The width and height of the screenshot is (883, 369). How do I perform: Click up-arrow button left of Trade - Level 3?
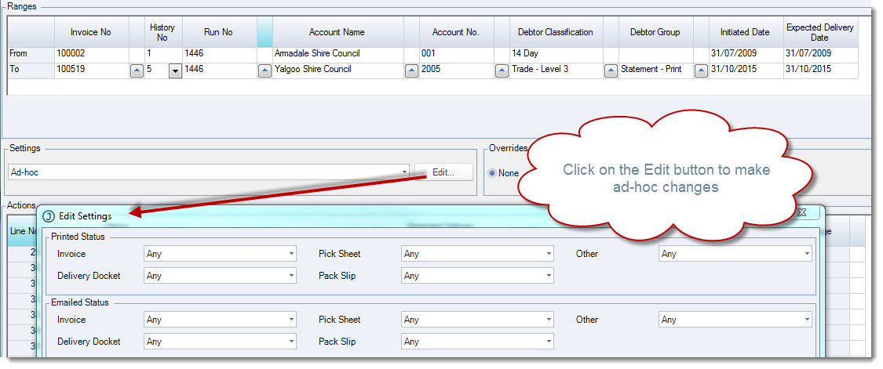502,71
